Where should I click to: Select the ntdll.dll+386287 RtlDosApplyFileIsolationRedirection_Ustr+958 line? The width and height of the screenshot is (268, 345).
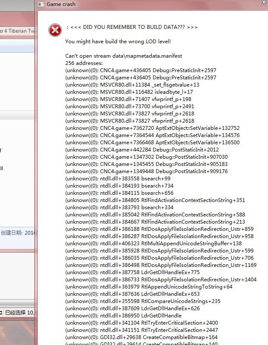pyautogui.click(x=159, y=236)
